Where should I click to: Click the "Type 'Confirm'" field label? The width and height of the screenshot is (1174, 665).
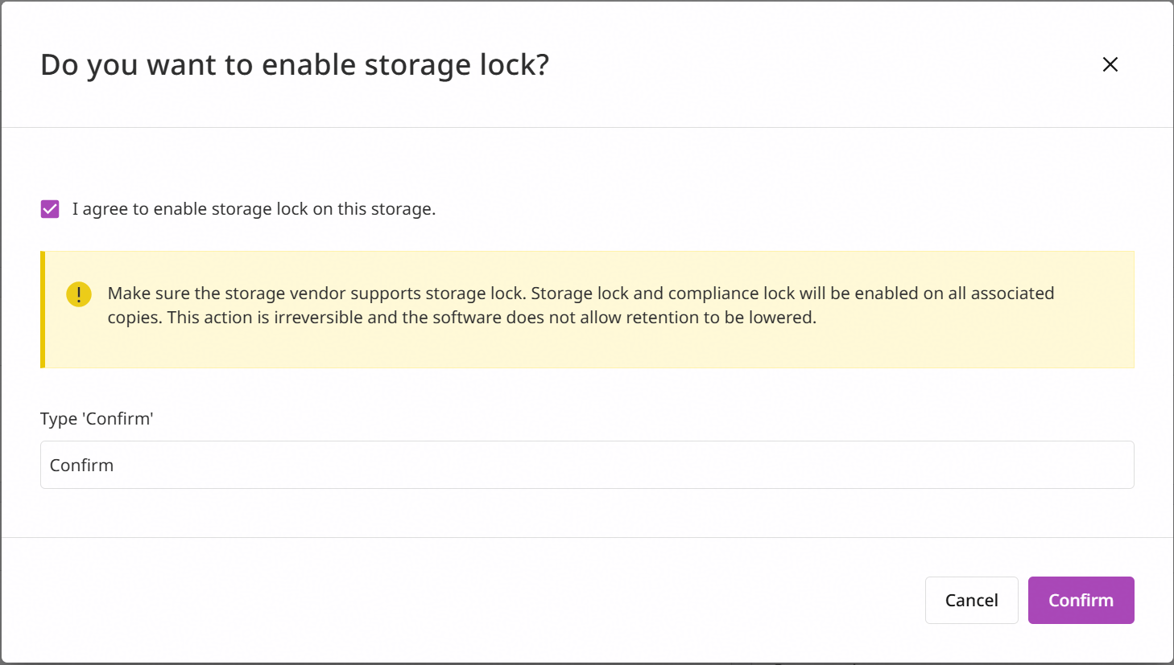[x=97, y=418]
